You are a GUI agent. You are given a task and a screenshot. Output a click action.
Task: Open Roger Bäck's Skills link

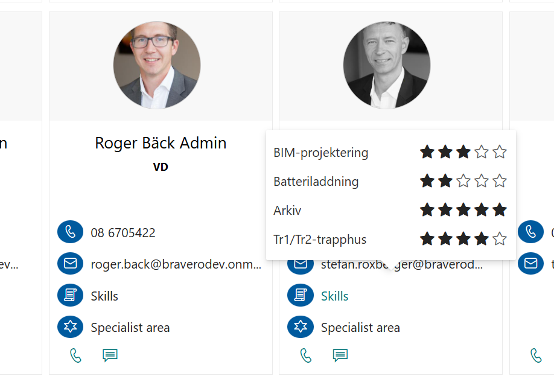pos(104,296)
